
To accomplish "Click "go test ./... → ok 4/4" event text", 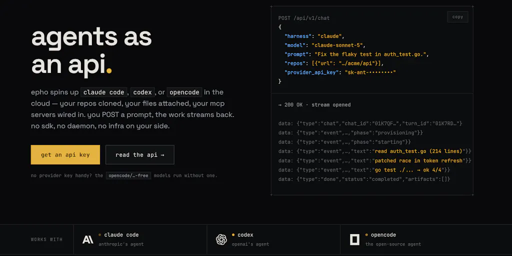I will (408, 170).
